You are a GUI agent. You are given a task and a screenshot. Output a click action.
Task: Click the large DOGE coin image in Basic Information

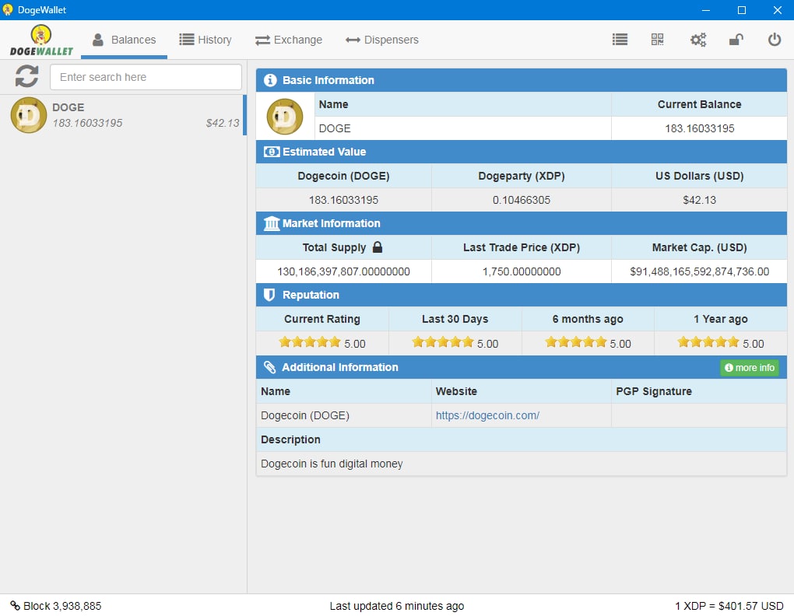pyautogui.click(x=285, y=117)
